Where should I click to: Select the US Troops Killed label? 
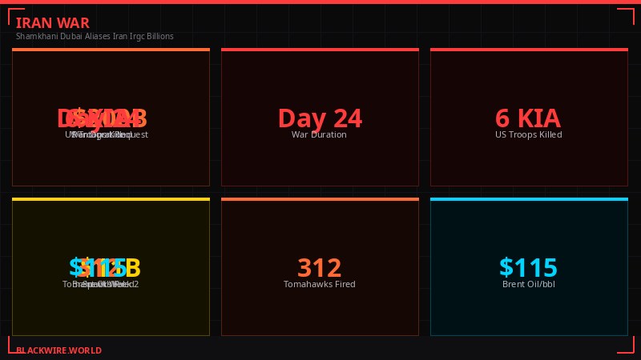tap(528, 134)
